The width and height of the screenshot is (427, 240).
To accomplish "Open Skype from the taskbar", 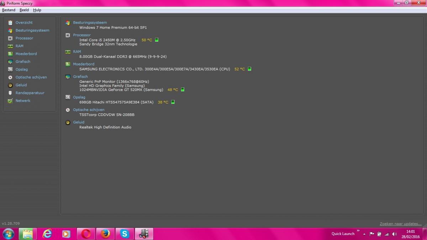I will 124,234.
